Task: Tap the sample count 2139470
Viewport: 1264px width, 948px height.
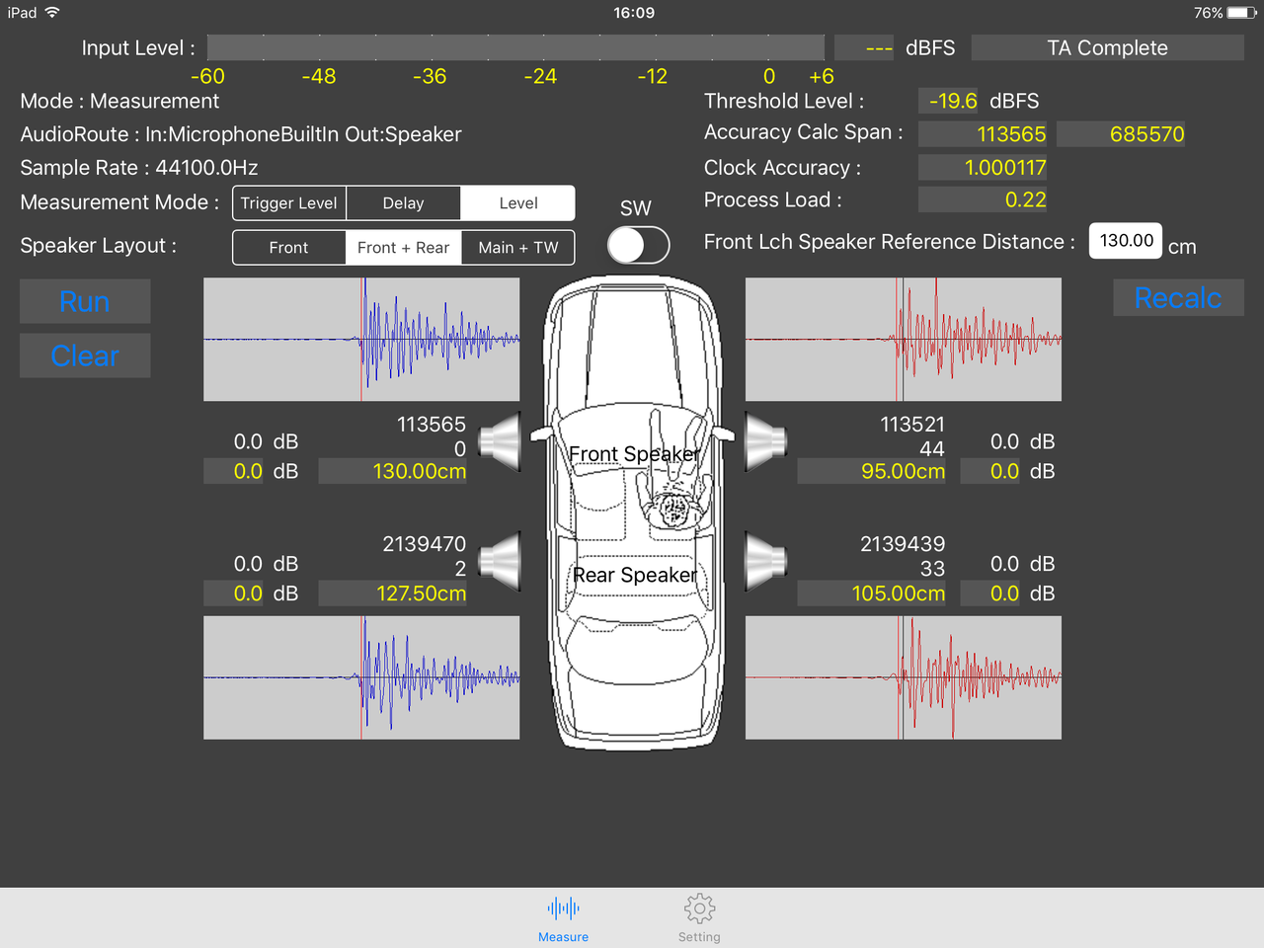Action: 424,544
